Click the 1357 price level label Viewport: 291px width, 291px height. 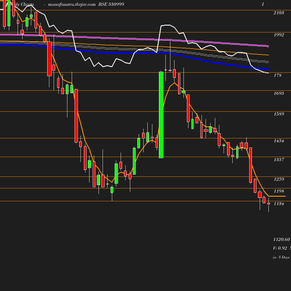279,159
